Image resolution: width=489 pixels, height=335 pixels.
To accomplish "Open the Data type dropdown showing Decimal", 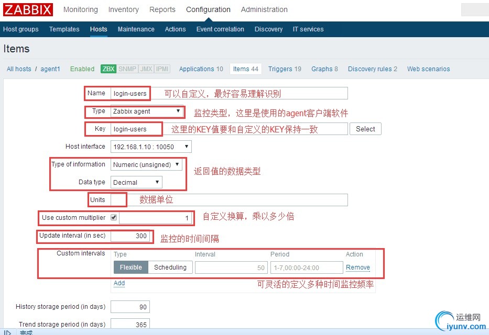I will click(x=136, y=182).
